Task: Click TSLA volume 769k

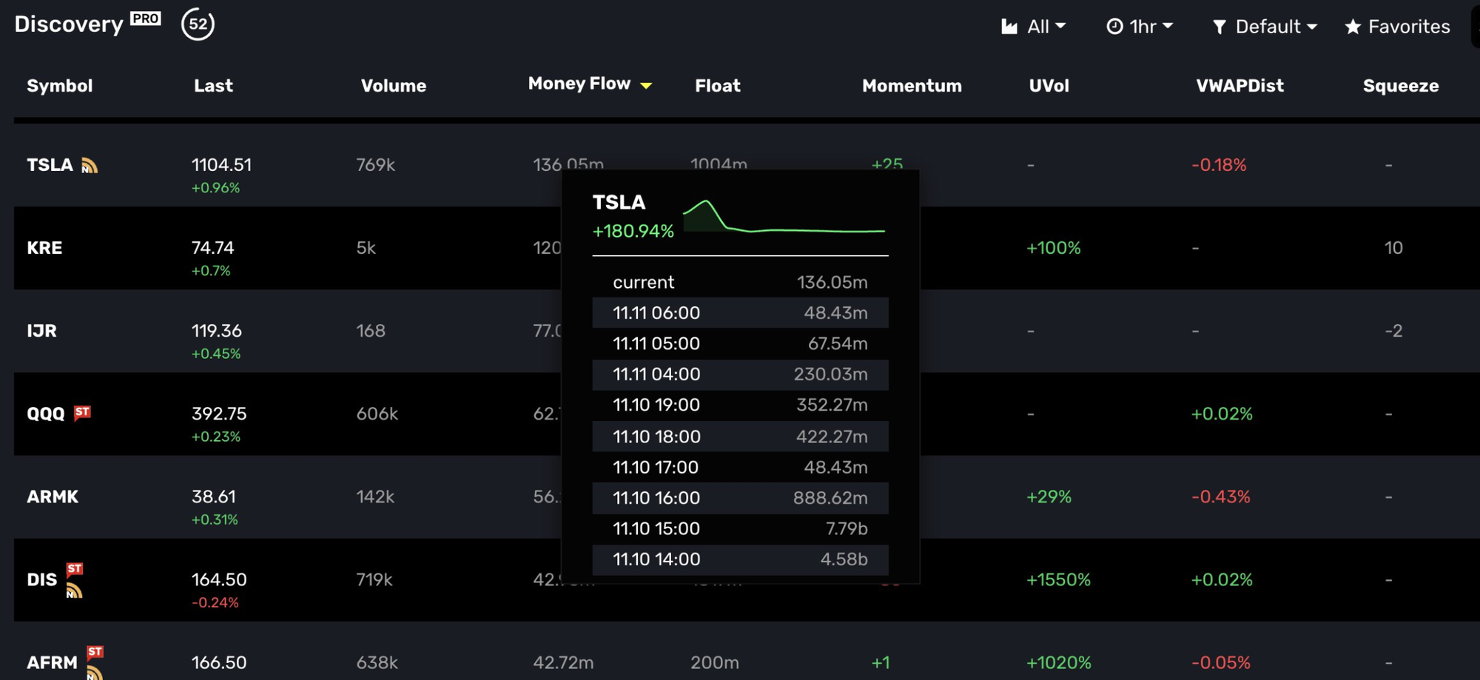Action: point(376,164)
